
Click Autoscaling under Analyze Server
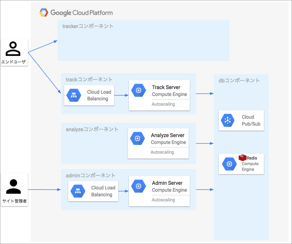pyautogui.click(x=162, y=152)
